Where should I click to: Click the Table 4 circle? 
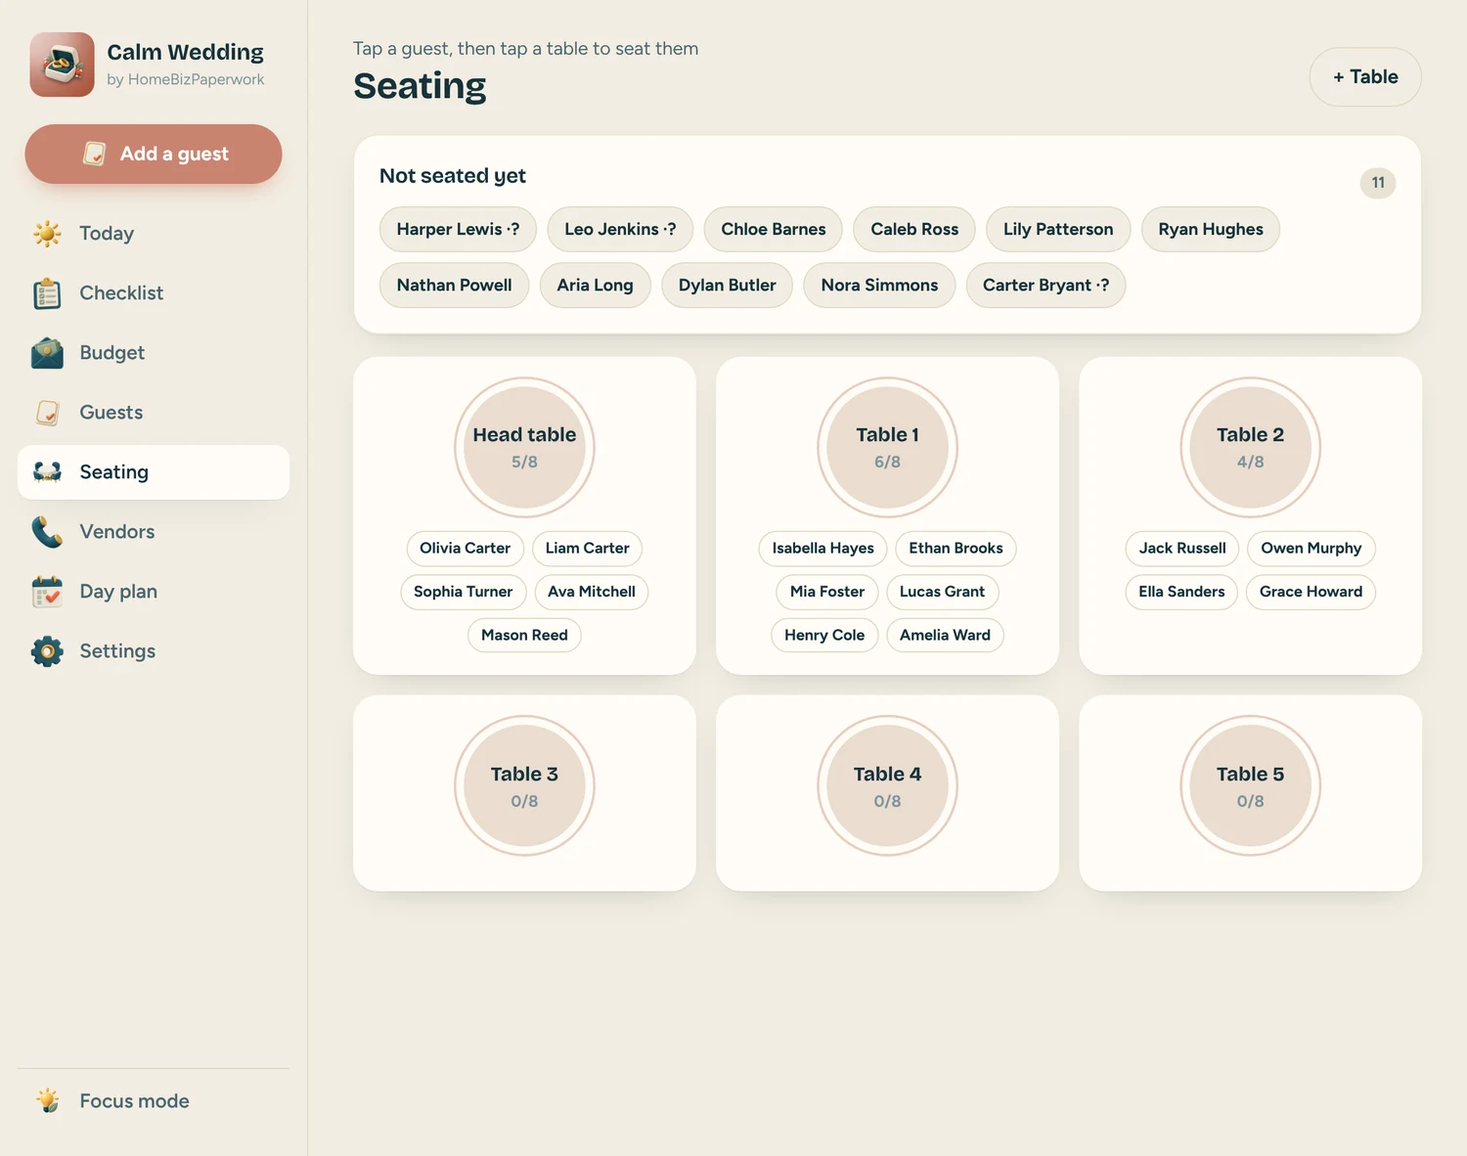click(887, 785)
